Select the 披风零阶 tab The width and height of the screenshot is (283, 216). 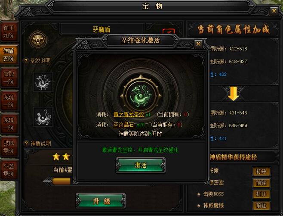[9, 147]
